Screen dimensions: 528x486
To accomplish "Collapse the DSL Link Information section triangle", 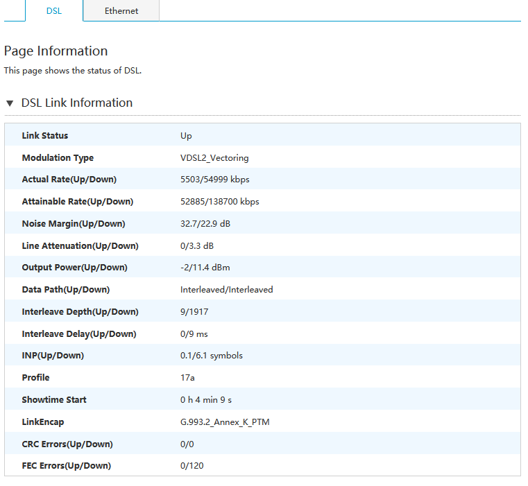I will click(x=10, y=103).
